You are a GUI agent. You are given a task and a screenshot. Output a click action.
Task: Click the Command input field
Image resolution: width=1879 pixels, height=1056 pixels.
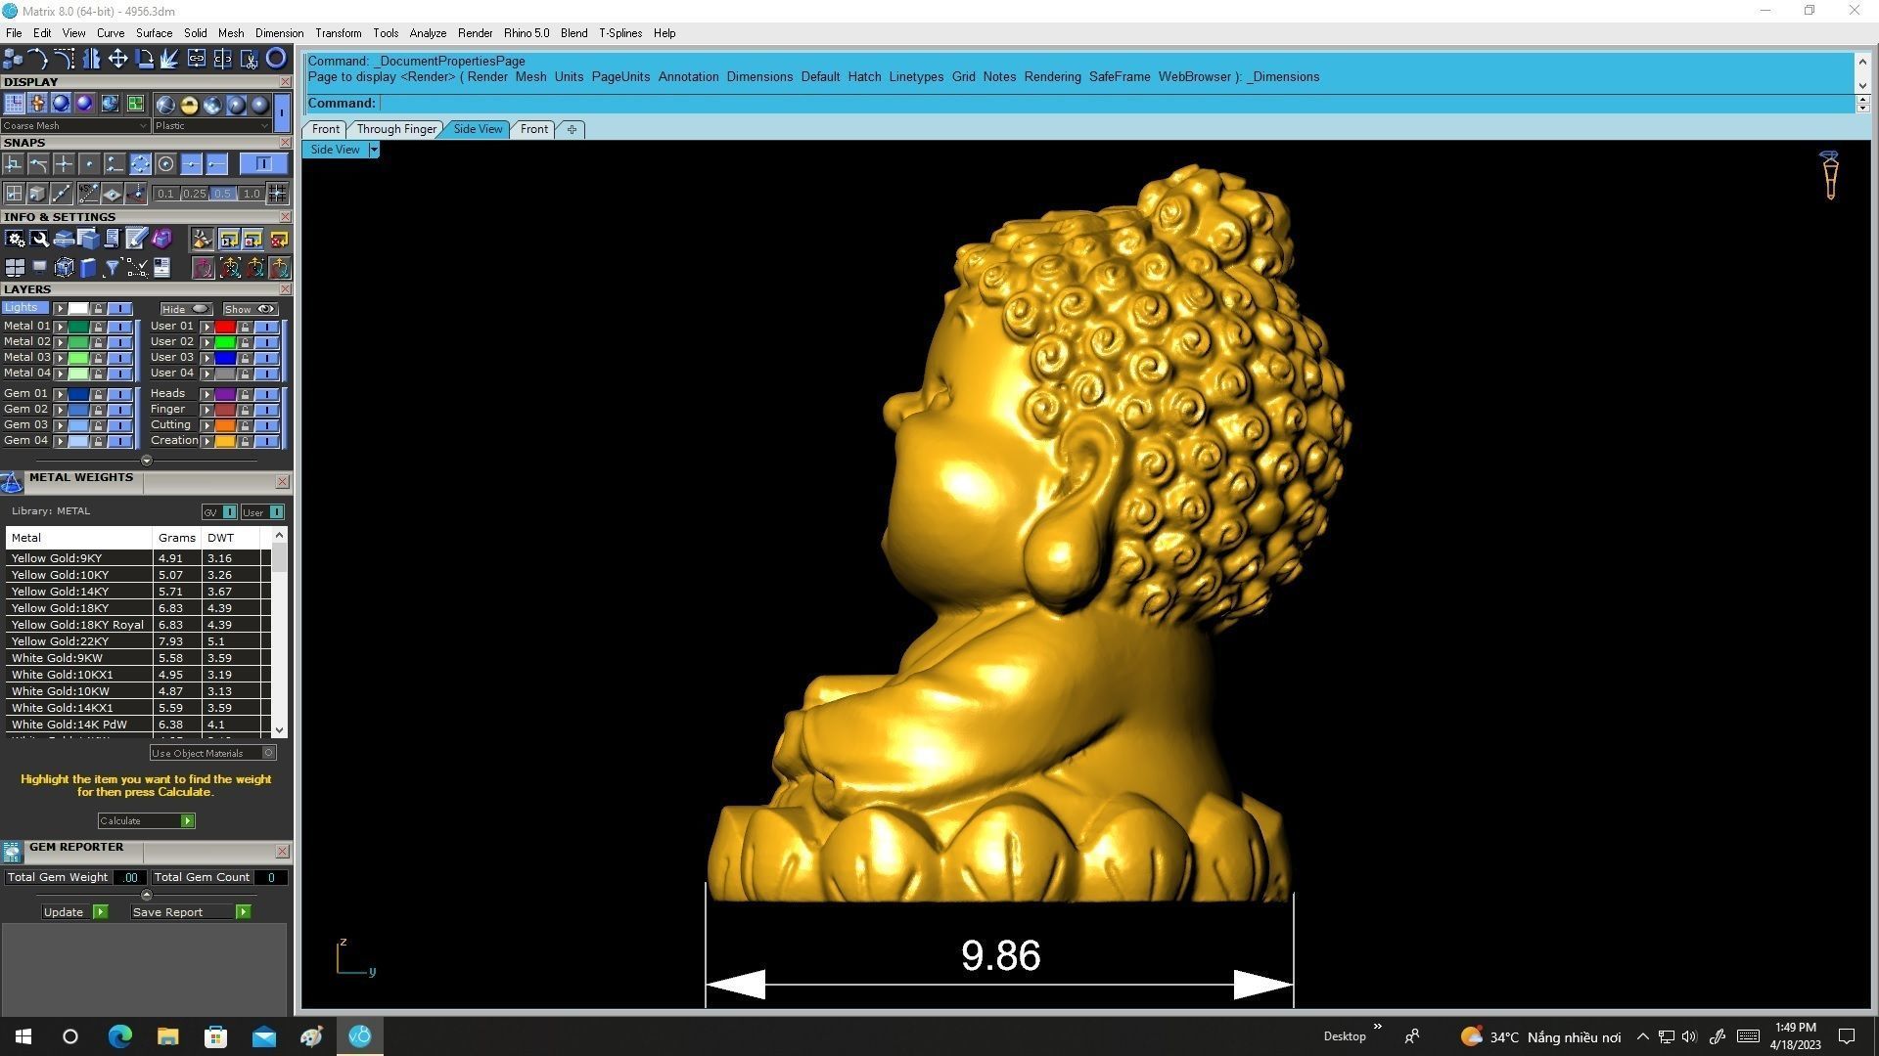[1116, 103]
